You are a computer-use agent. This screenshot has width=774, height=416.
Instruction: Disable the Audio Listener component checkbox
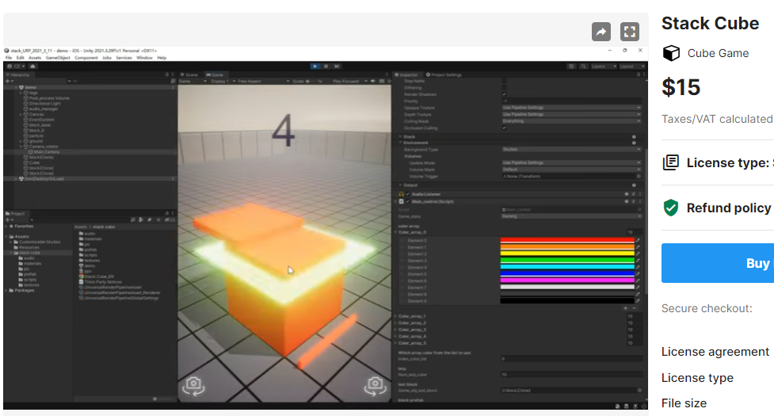408,194
